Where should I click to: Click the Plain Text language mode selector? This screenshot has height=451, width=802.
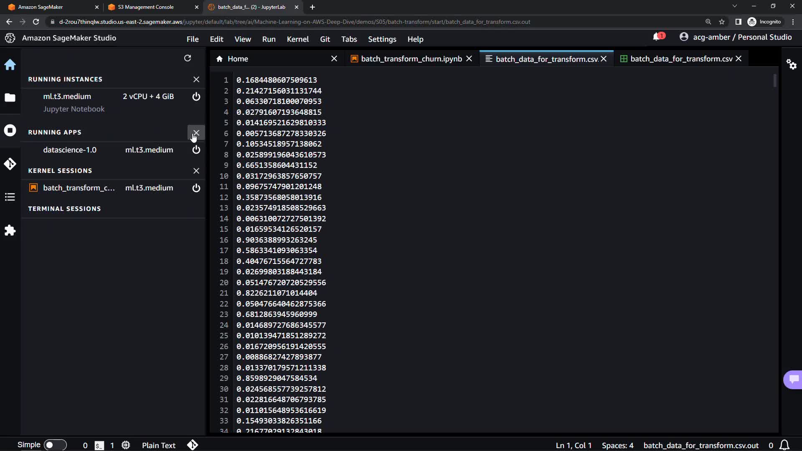click(159, 445)
